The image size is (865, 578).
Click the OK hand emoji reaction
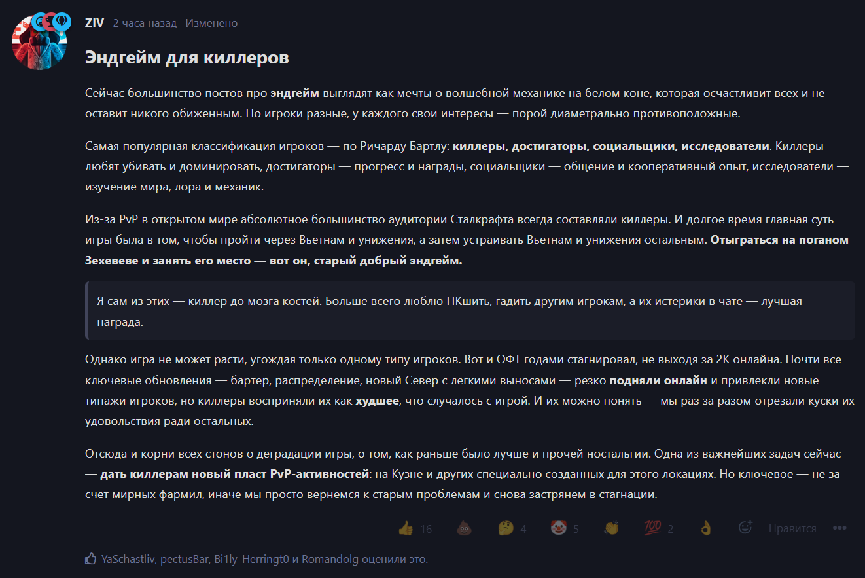click(x=705, y=528)
